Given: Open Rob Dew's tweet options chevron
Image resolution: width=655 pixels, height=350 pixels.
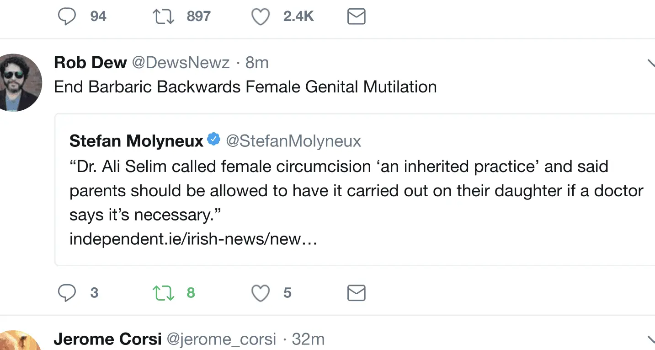Looking at the screenshot, I should [x=651, y=63].
